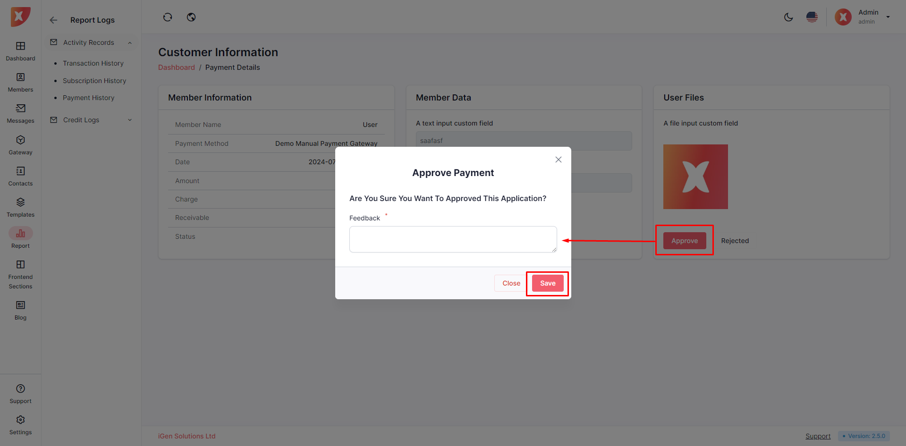Open the Admin account dropdown
This screenshot has width=906, height=446.
(888, 17)
